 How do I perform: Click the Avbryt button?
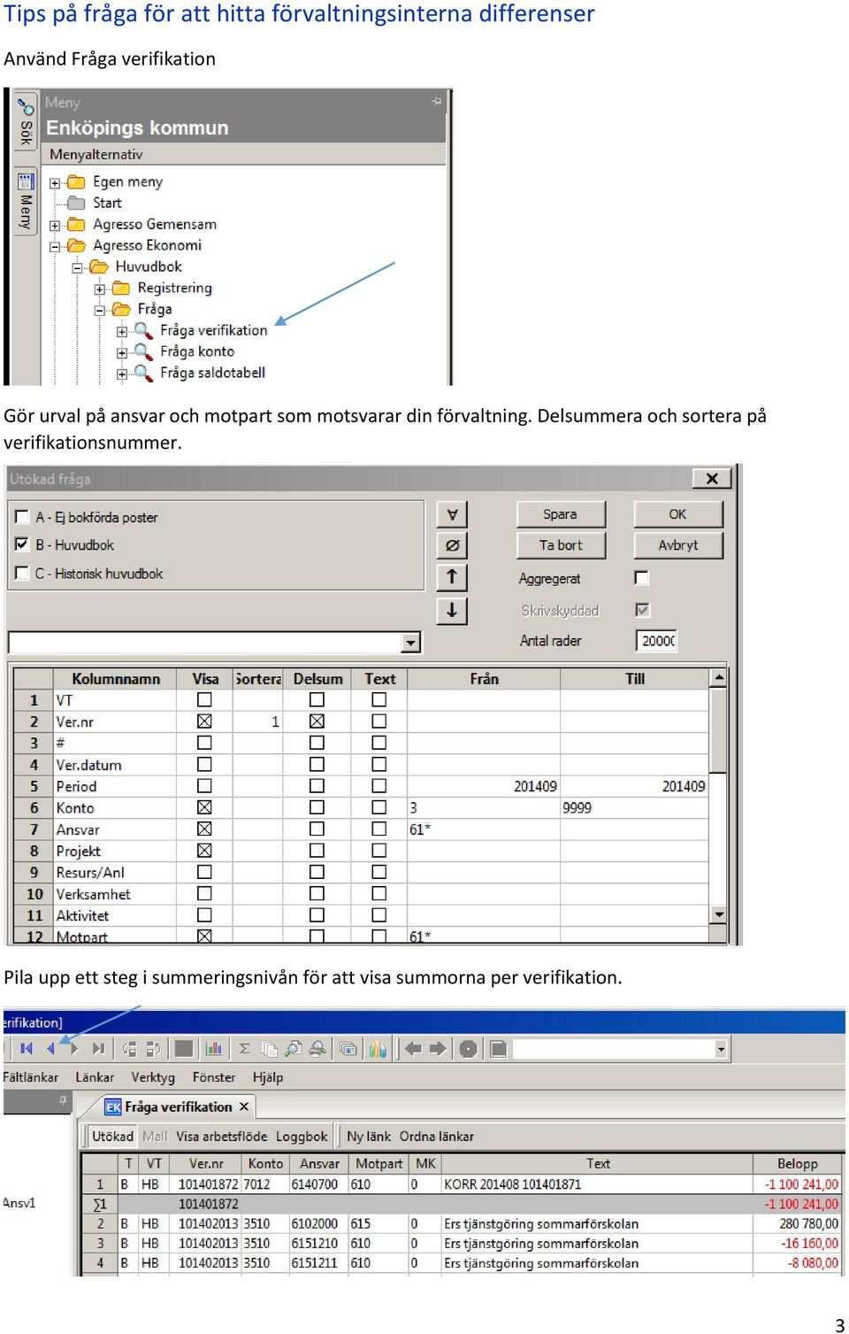coord(678,545)
